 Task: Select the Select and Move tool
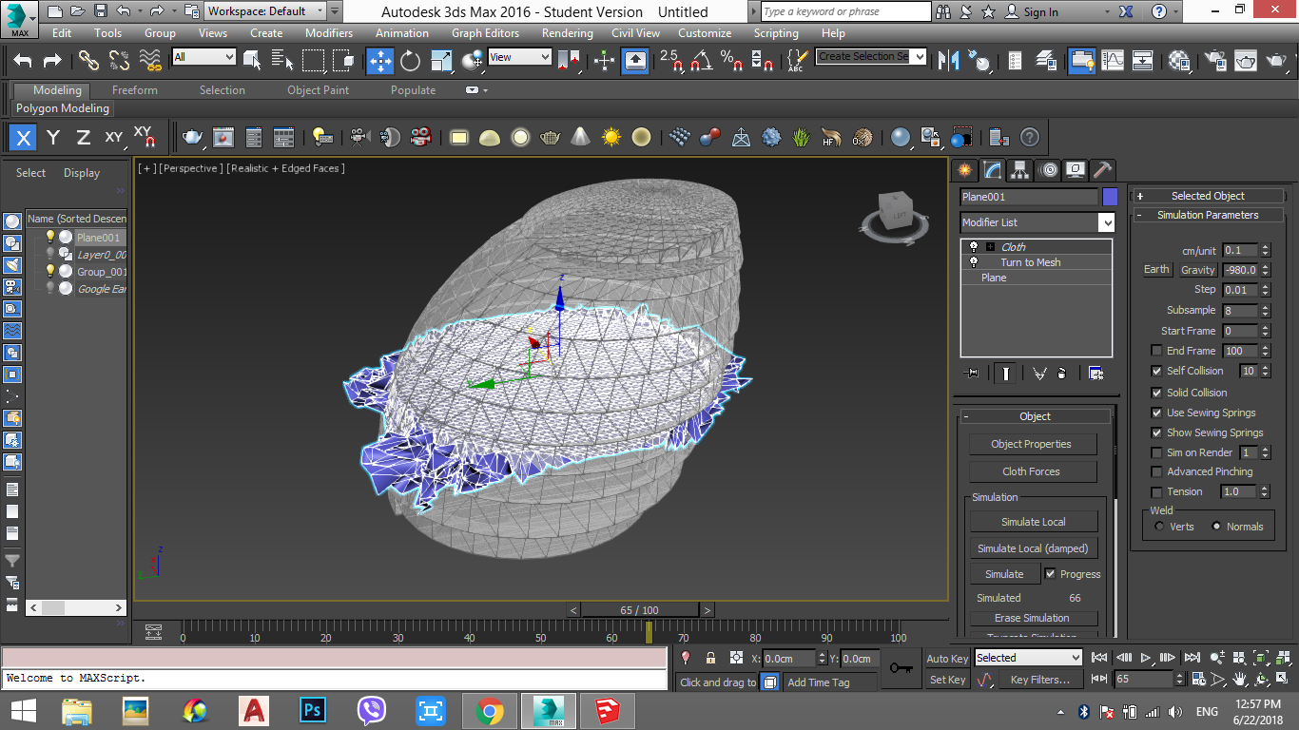[379, 61]
